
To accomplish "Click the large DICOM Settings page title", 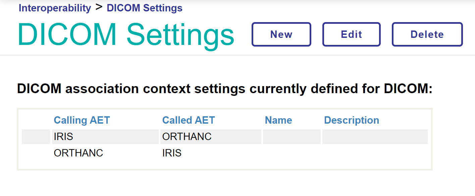I will (x=126, y=35).
